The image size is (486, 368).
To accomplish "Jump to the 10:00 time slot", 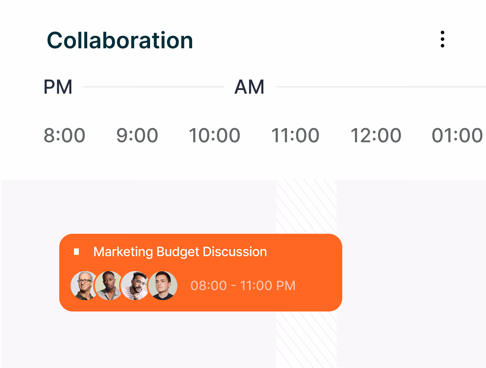I will (x=215, y=135).
